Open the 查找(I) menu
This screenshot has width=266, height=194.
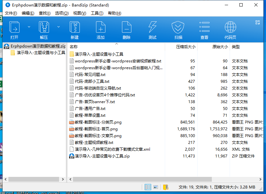click(45, 13)
